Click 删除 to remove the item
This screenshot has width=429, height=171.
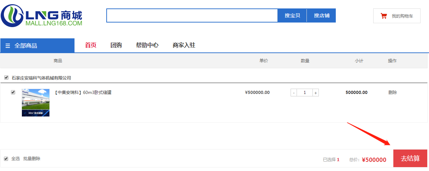coord(392,93)
